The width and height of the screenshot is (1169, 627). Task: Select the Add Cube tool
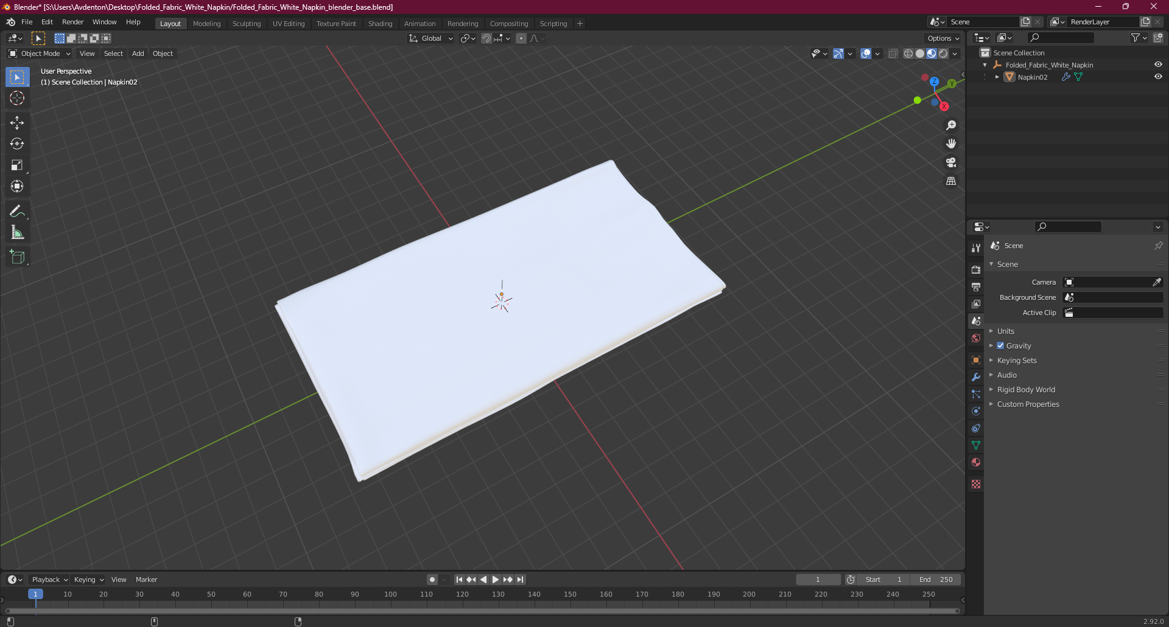(x=17, y=257)
